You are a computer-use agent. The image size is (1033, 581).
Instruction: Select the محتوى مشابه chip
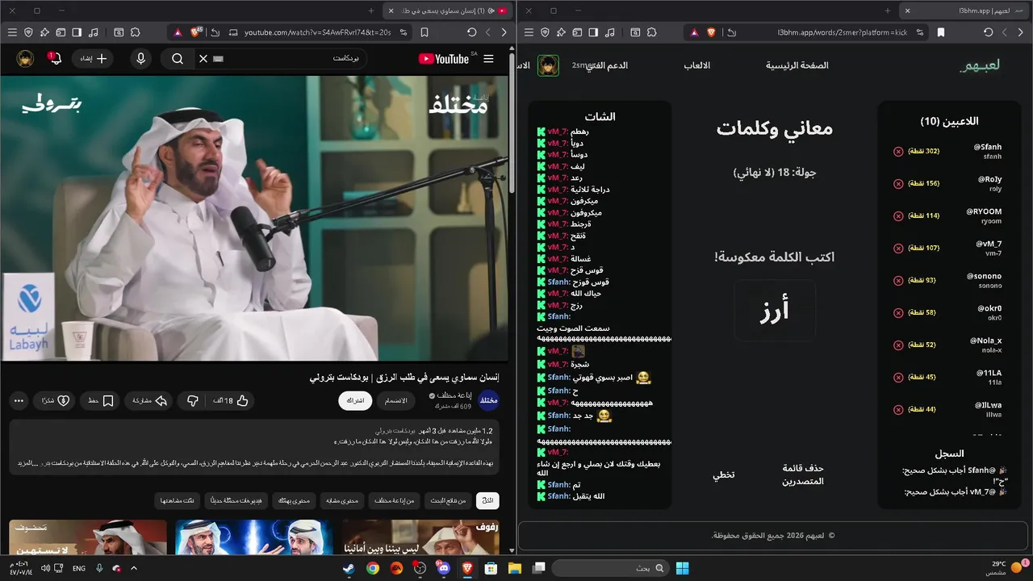(x=343, y=501)
